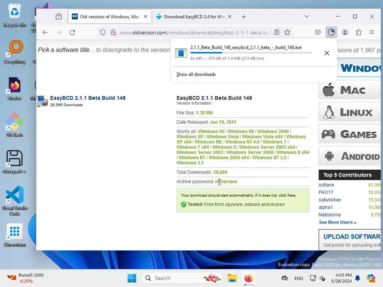The width and height of the screenshot is (383, 287).
Task: Open the downloads progress toolbar button
Action: pos(331,32)
